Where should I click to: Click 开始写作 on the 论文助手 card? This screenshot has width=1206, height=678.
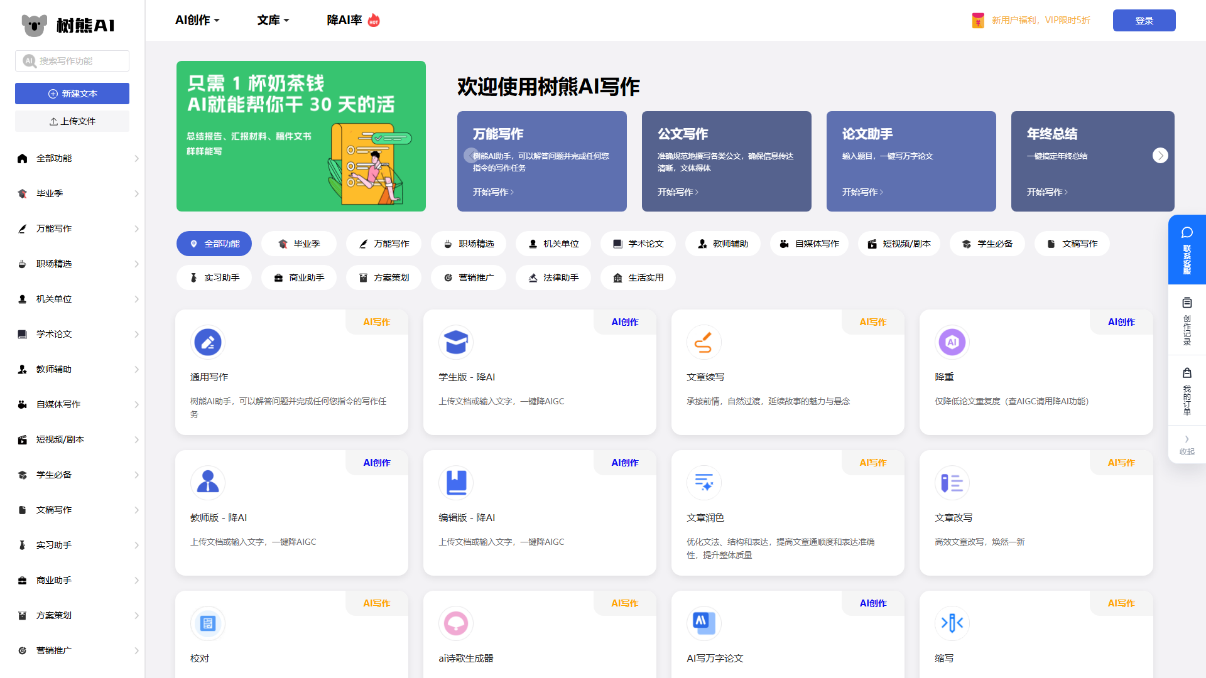pyautogui.click(x=862, y=192)
